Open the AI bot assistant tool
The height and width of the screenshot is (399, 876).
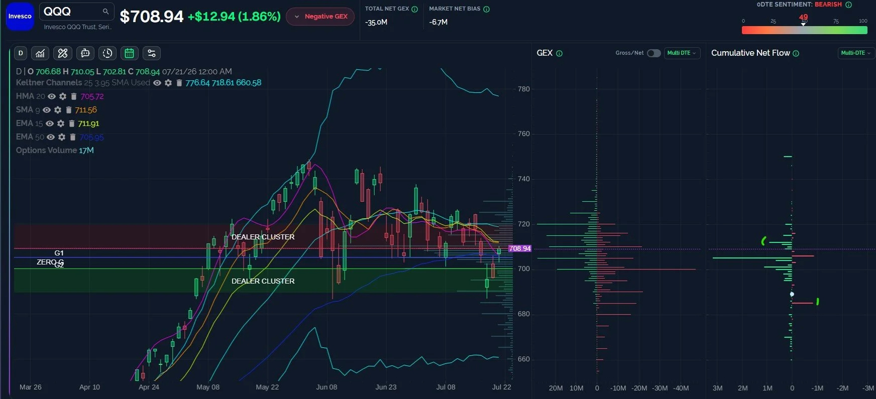[x=85, y=53]
